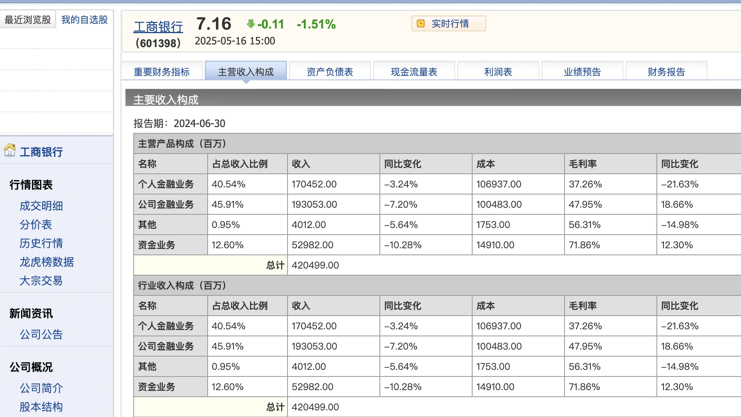Click the home icon beside 工商银行
The height and width of the screenshot is (417, 741).
10,150
